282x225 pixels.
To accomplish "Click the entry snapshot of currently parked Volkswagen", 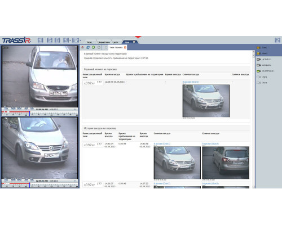I will [x=206, y=101].
